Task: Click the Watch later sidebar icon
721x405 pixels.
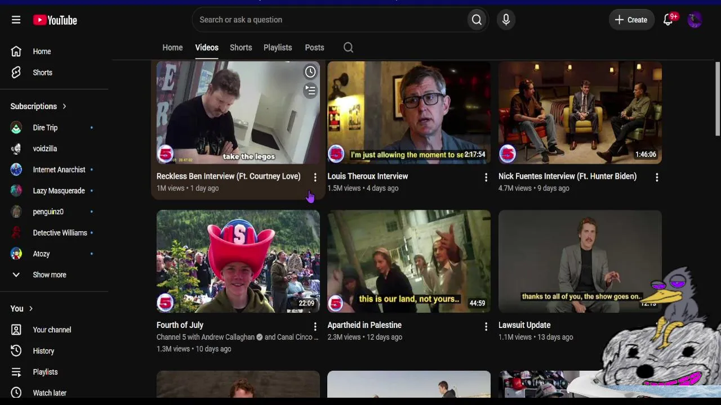Action: [16, 393]
